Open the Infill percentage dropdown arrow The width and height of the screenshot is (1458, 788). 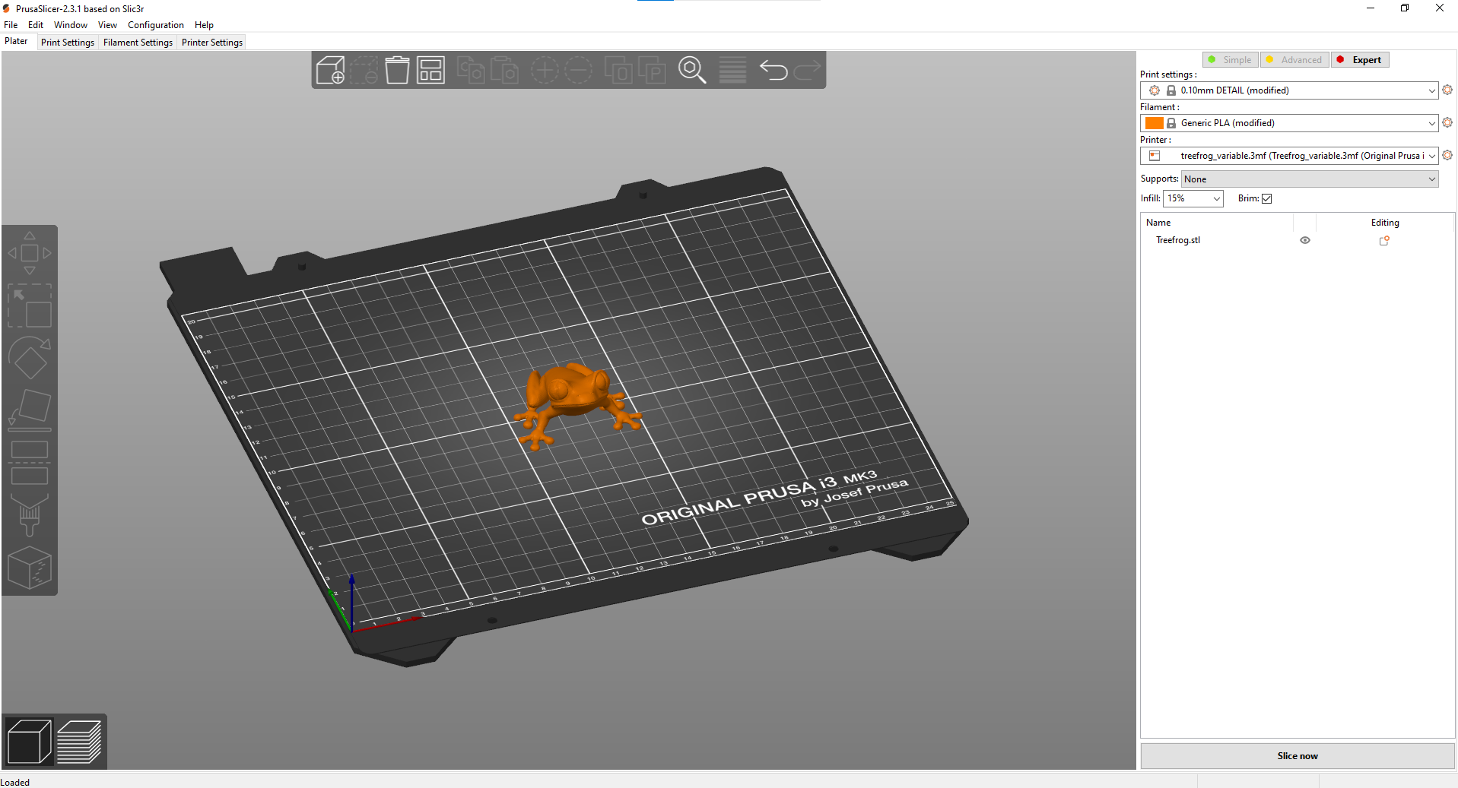pyautogui.click(x=1216, y=198)
